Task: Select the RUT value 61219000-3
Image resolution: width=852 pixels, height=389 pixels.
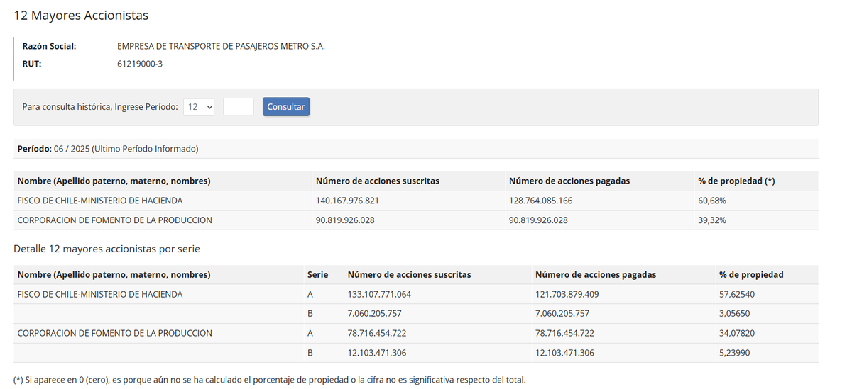Action: [140, 64]
